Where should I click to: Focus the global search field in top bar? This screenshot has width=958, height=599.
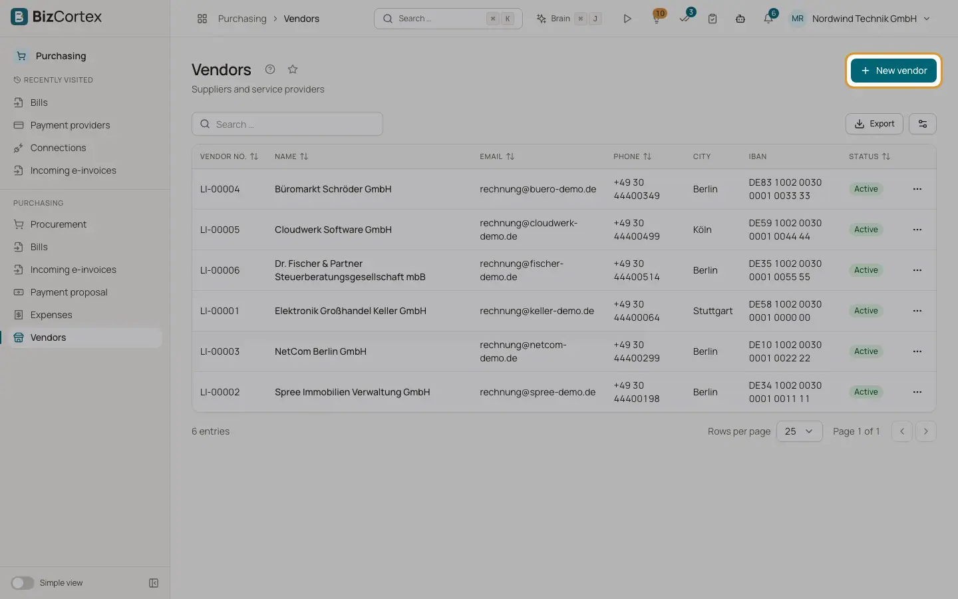[x=448, y=19]
